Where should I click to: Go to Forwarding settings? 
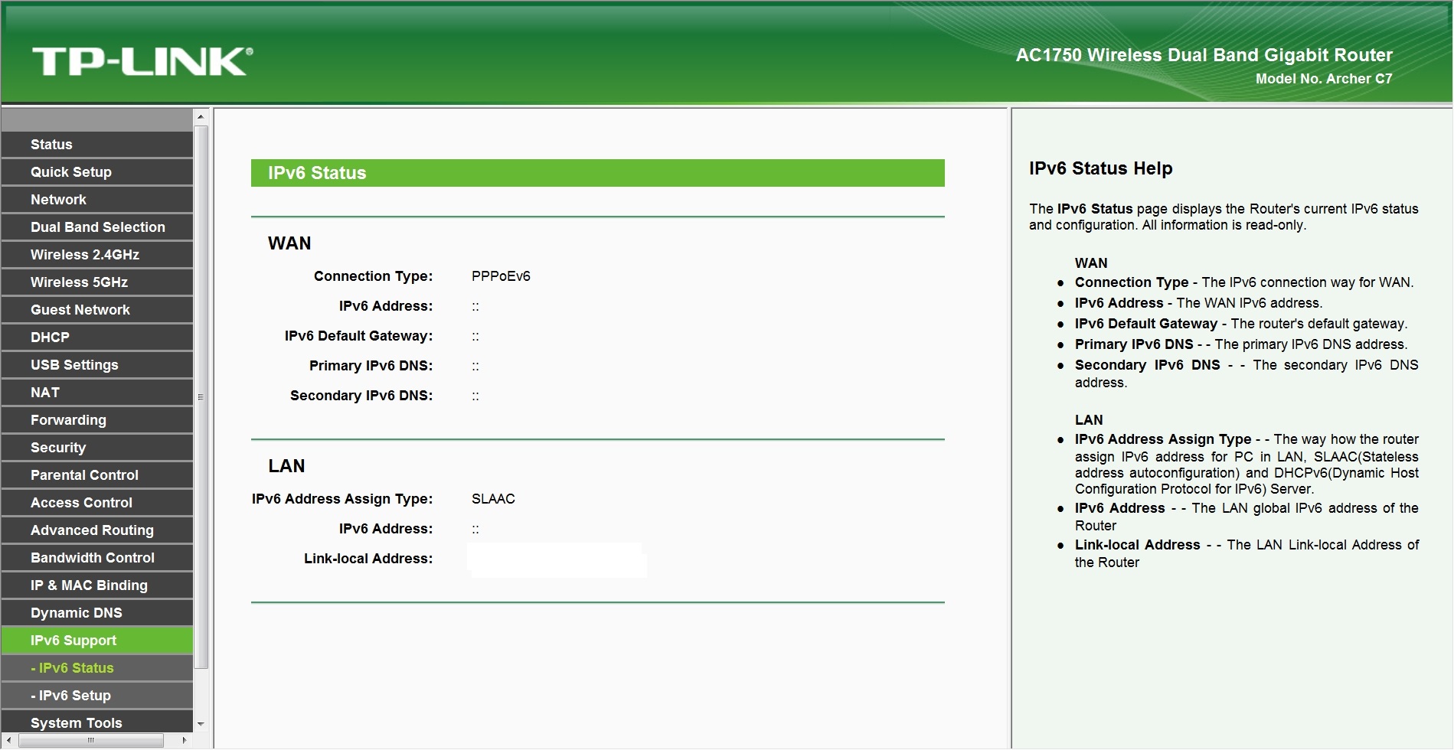[x=97, y=420]
